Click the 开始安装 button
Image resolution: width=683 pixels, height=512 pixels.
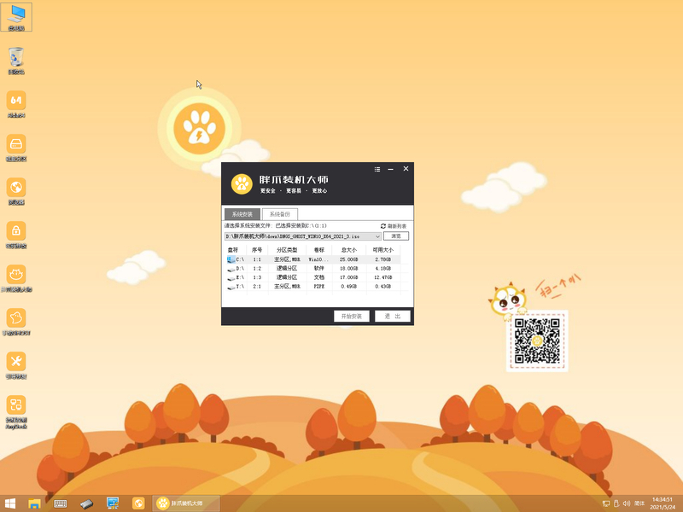(352, 316)
